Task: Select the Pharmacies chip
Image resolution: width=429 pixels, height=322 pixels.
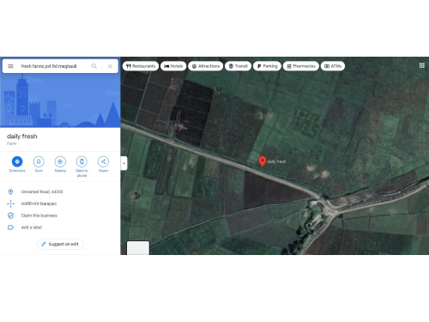Action: (x=301, y=66)
